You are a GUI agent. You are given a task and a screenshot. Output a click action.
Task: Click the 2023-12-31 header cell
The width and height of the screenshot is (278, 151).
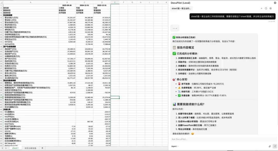102,5
